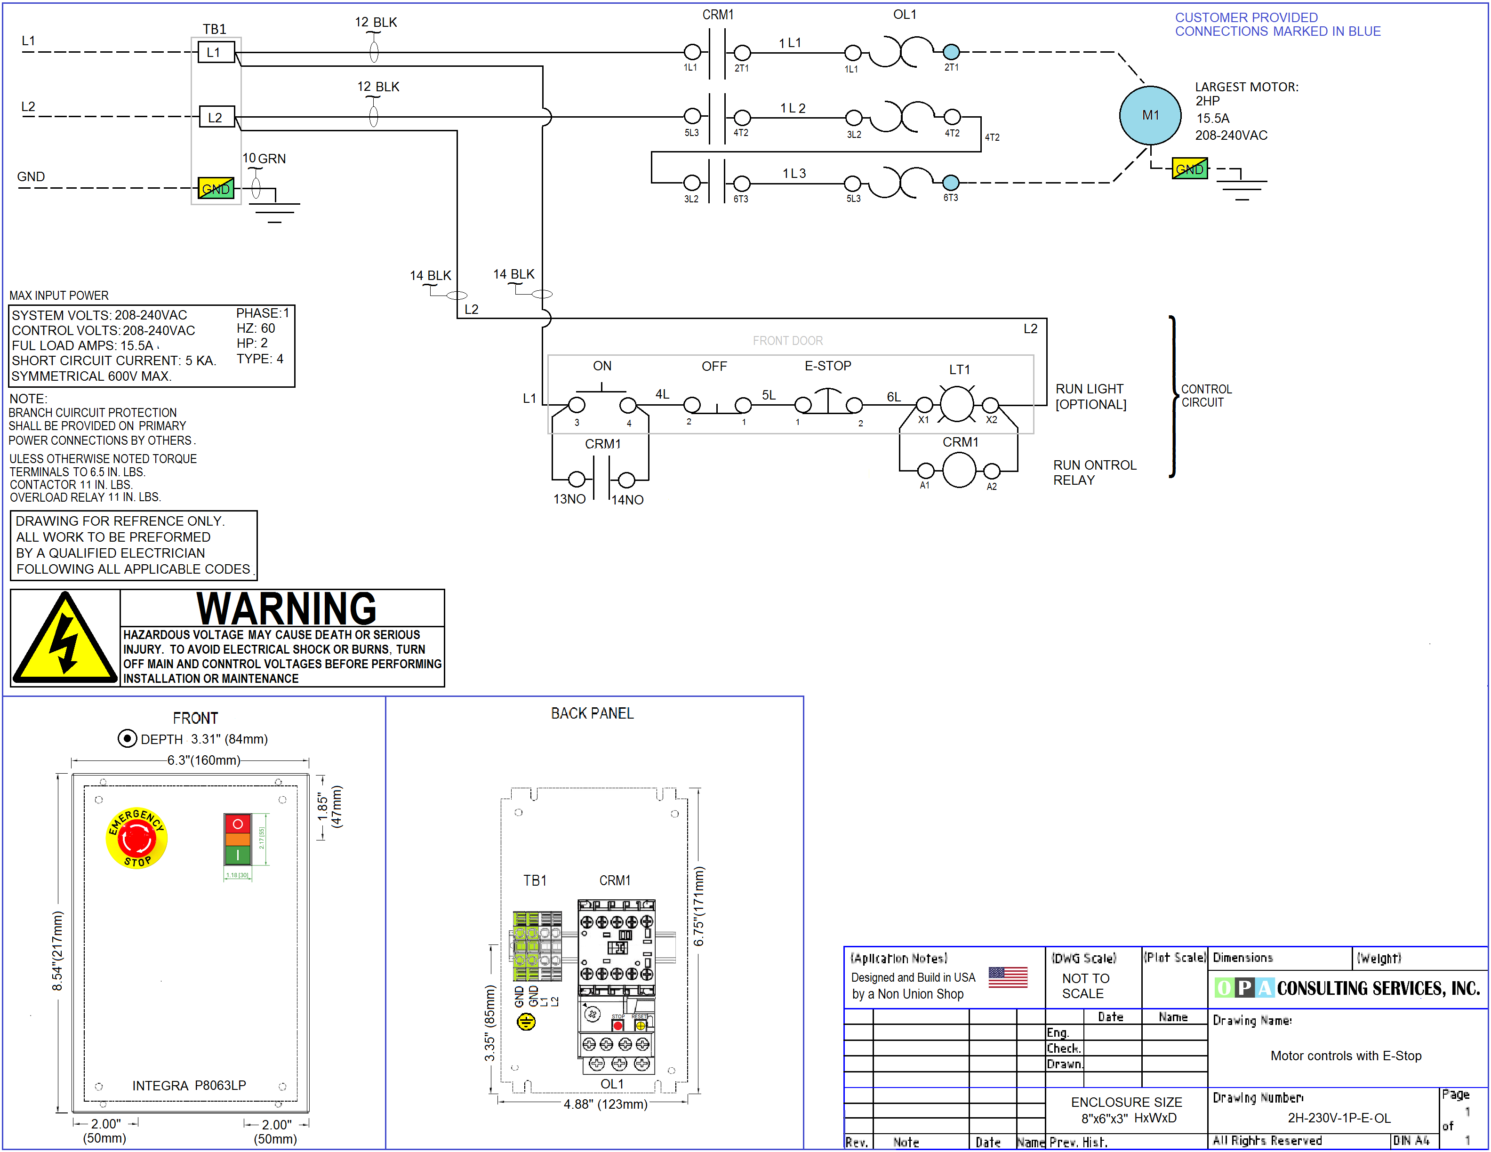Click the motor GND terminal symbol

(1189, 168)
